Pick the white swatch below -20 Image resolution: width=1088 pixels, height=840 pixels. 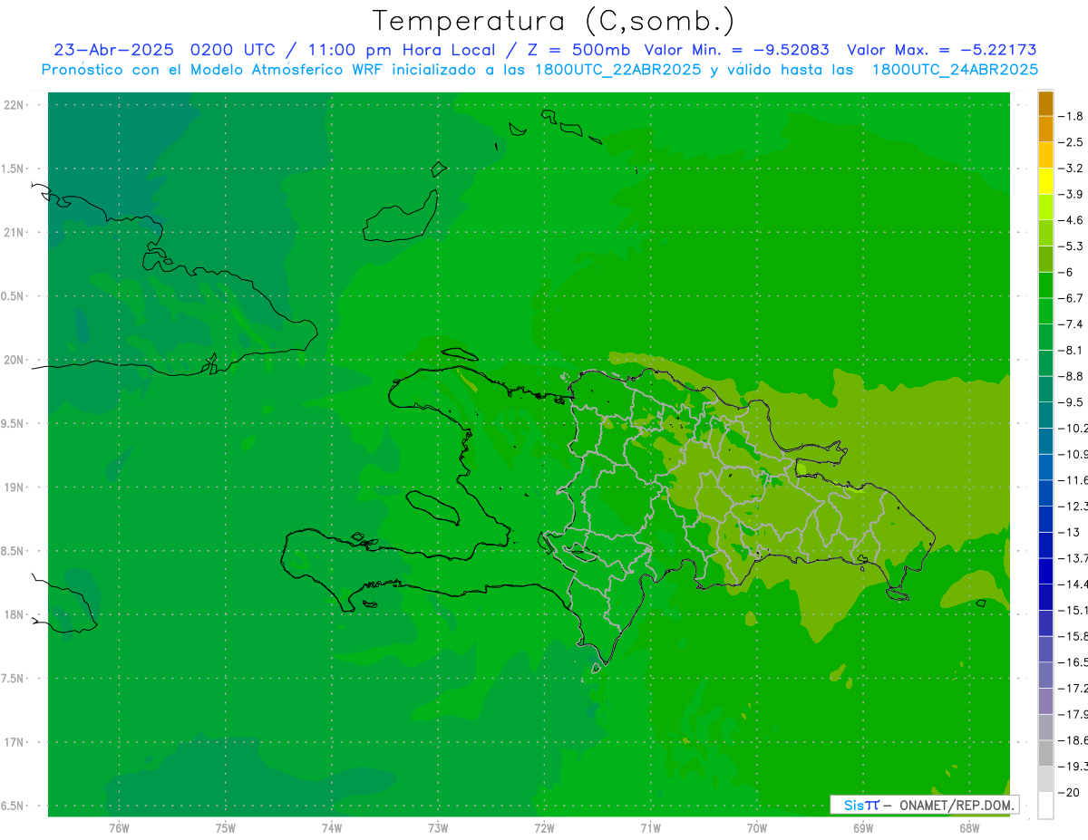[1046, 806]
